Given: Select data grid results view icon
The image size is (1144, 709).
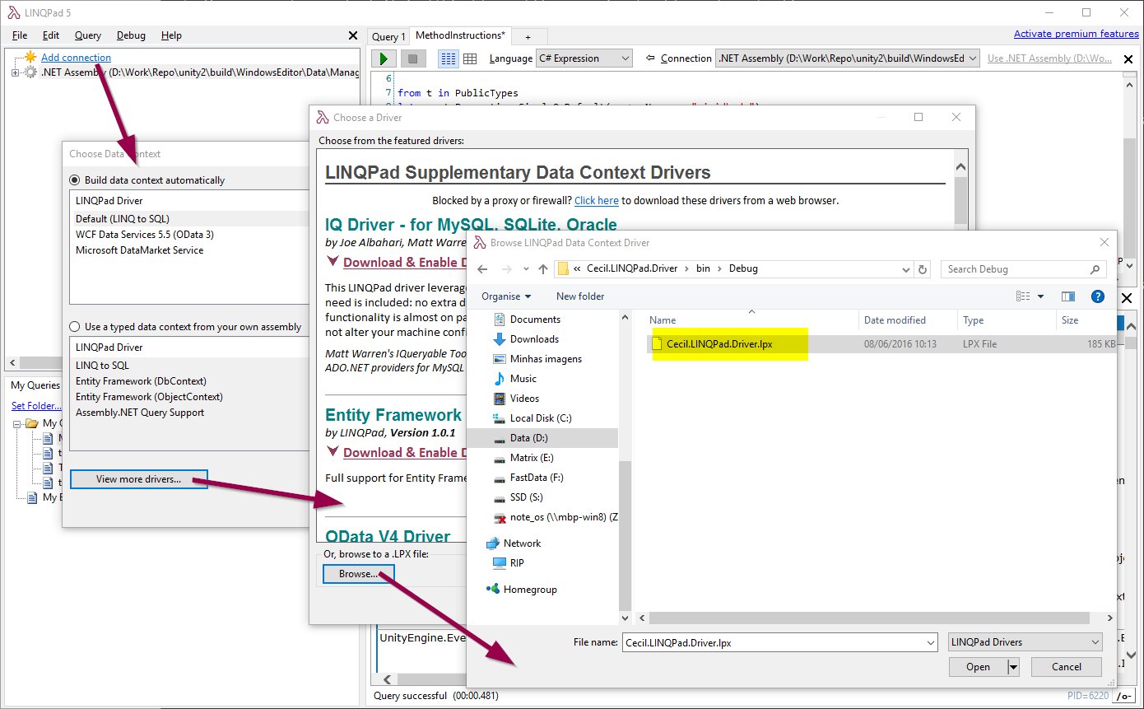Looking at the screenshot, I should [x=472, y=58].
